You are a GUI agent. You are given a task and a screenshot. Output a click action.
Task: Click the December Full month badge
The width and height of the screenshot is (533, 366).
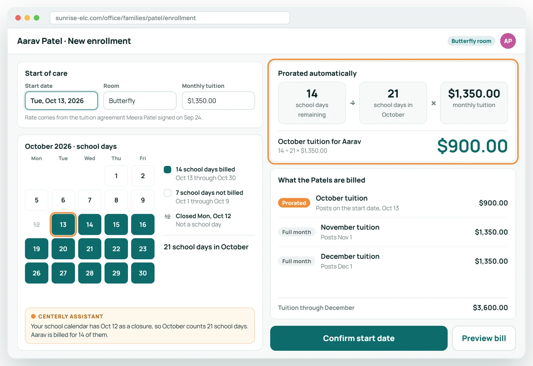[297, 261]
